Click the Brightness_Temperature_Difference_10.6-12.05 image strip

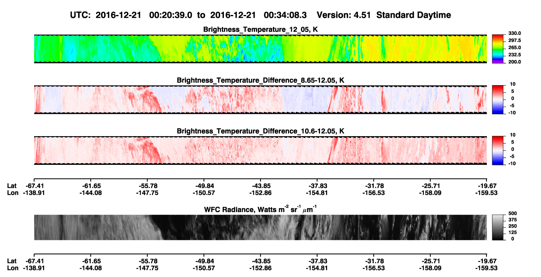coord(260,150)
